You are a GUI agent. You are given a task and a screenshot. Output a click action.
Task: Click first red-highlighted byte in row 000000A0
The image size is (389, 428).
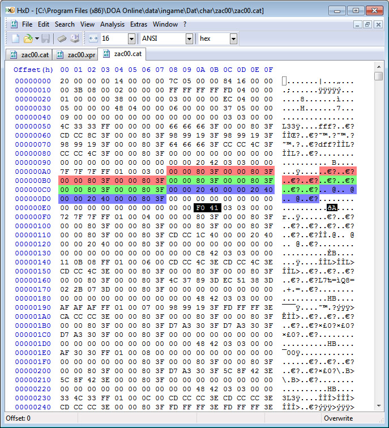tap(173, 172)
